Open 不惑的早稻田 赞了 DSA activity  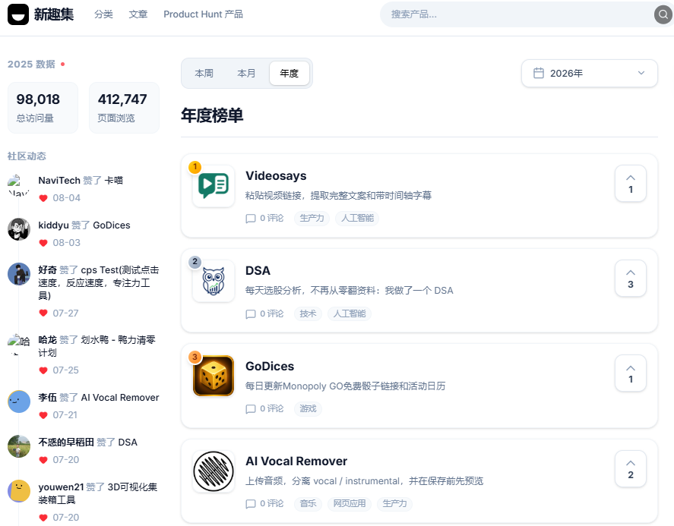(87, 443)
